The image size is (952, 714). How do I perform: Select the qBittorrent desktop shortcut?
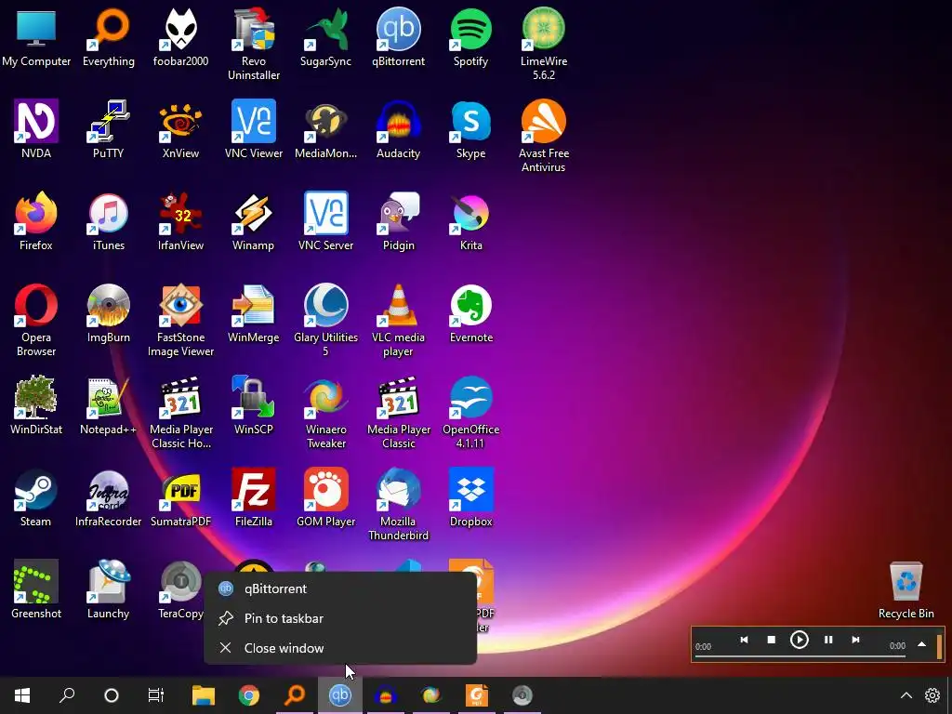(x=399, y=38)
